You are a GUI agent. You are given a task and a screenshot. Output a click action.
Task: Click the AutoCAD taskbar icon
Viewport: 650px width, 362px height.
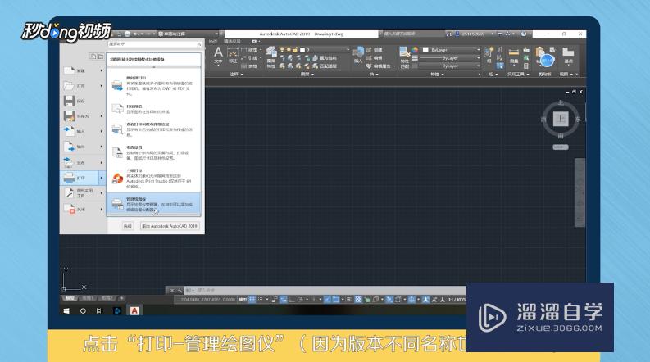(x=134, y=310)
